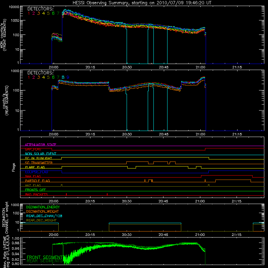Click the REAR_DEC_CHAN/128 legend entry
The image size is (268, 268).
pyautogui.click(x=44, y=216)
